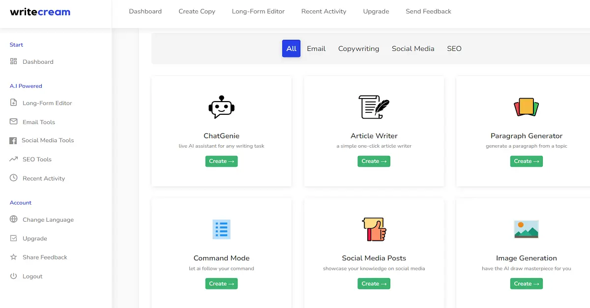This screenshot has width=590, height=308.
Task: Select the Copywriting tab
Action: coord(358,48)
